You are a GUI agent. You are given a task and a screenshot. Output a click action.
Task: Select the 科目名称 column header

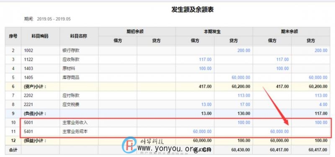coord(79,36)
